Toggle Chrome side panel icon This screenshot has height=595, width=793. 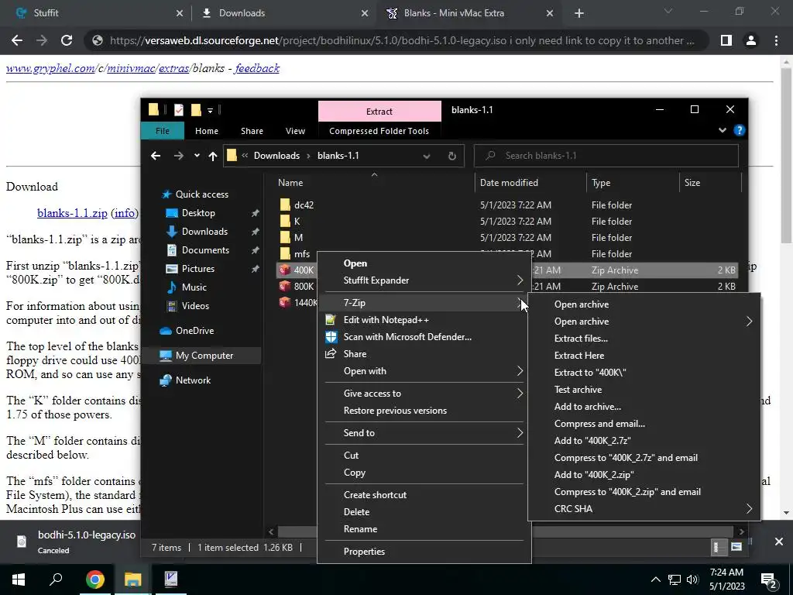click(726, 40)
